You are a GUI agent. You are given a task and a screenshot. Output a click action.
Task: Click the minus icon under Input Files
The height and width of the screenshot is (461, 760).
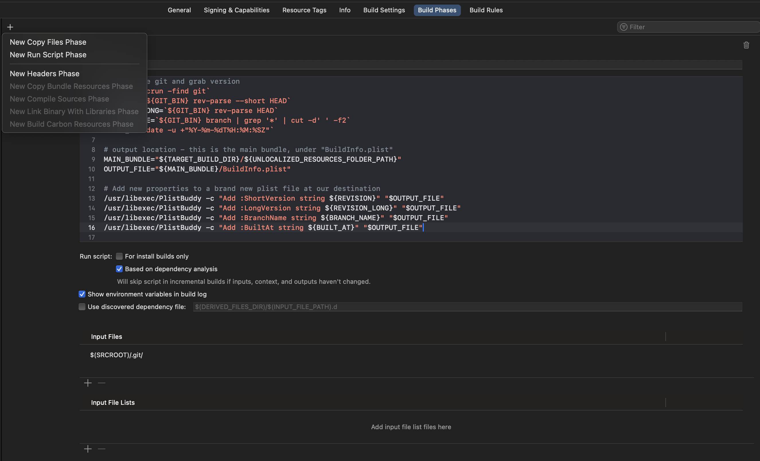102,383
